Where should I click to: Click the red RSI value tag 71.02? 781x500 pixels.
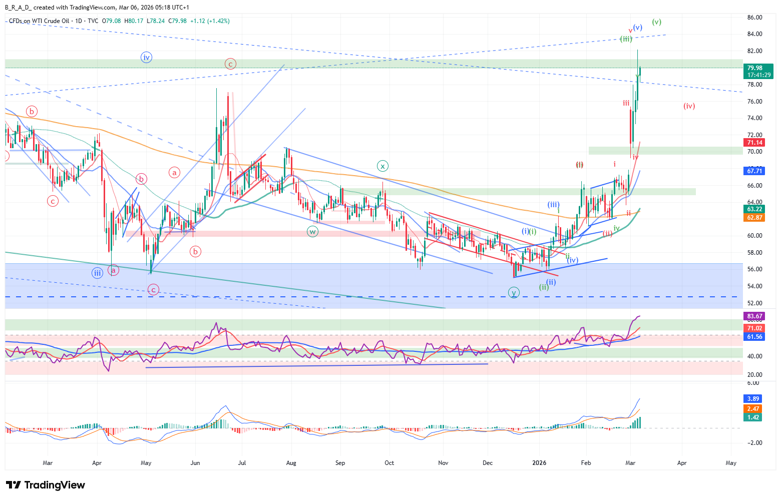(754, 328)
